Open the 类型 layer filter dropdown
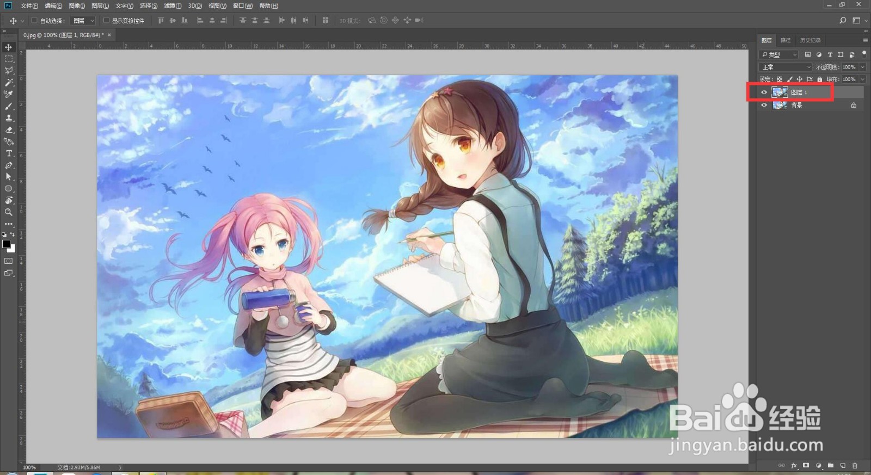 coord(780,55)
